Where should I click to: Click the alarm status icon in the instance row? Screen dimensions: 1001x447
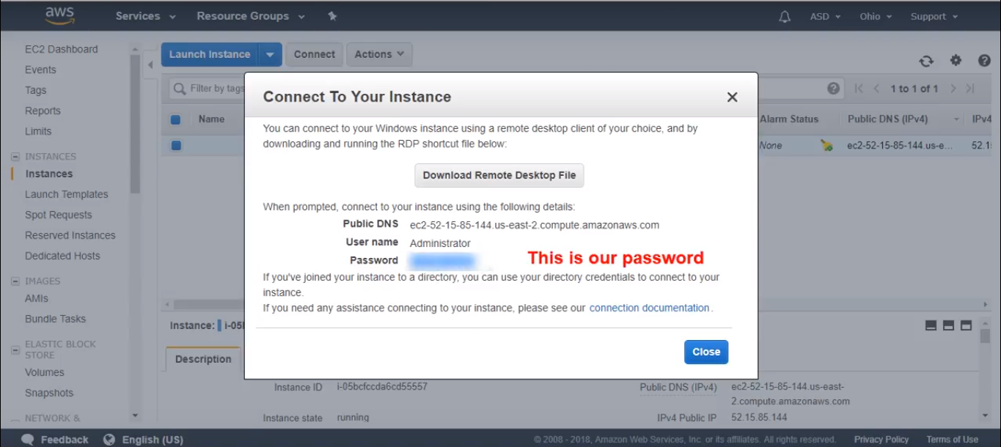point(826,145)
